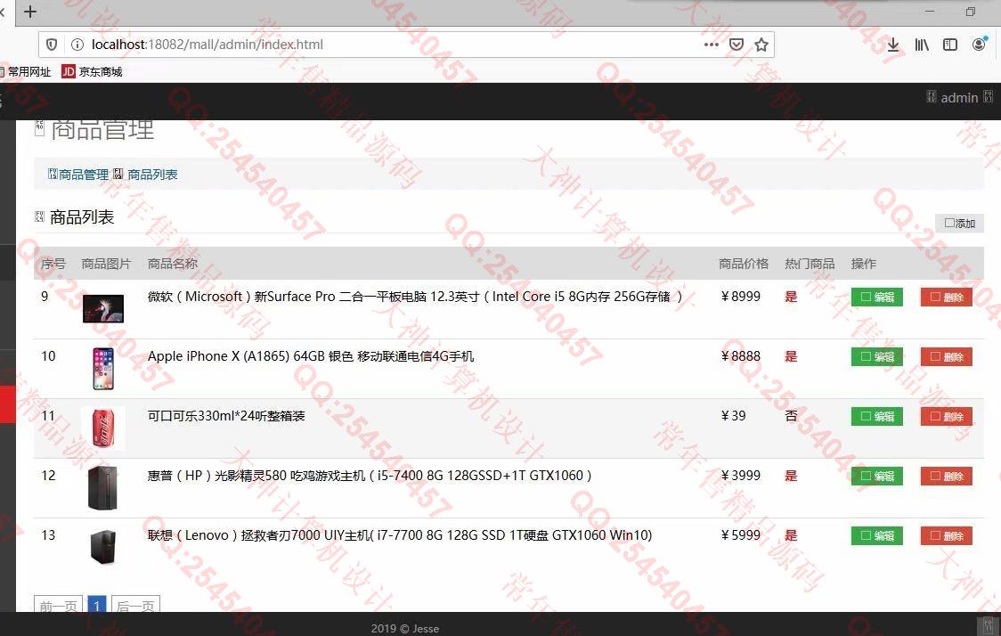Click price ￥8999
This screenshot has width=1001, height=636.
pos(741,297)
